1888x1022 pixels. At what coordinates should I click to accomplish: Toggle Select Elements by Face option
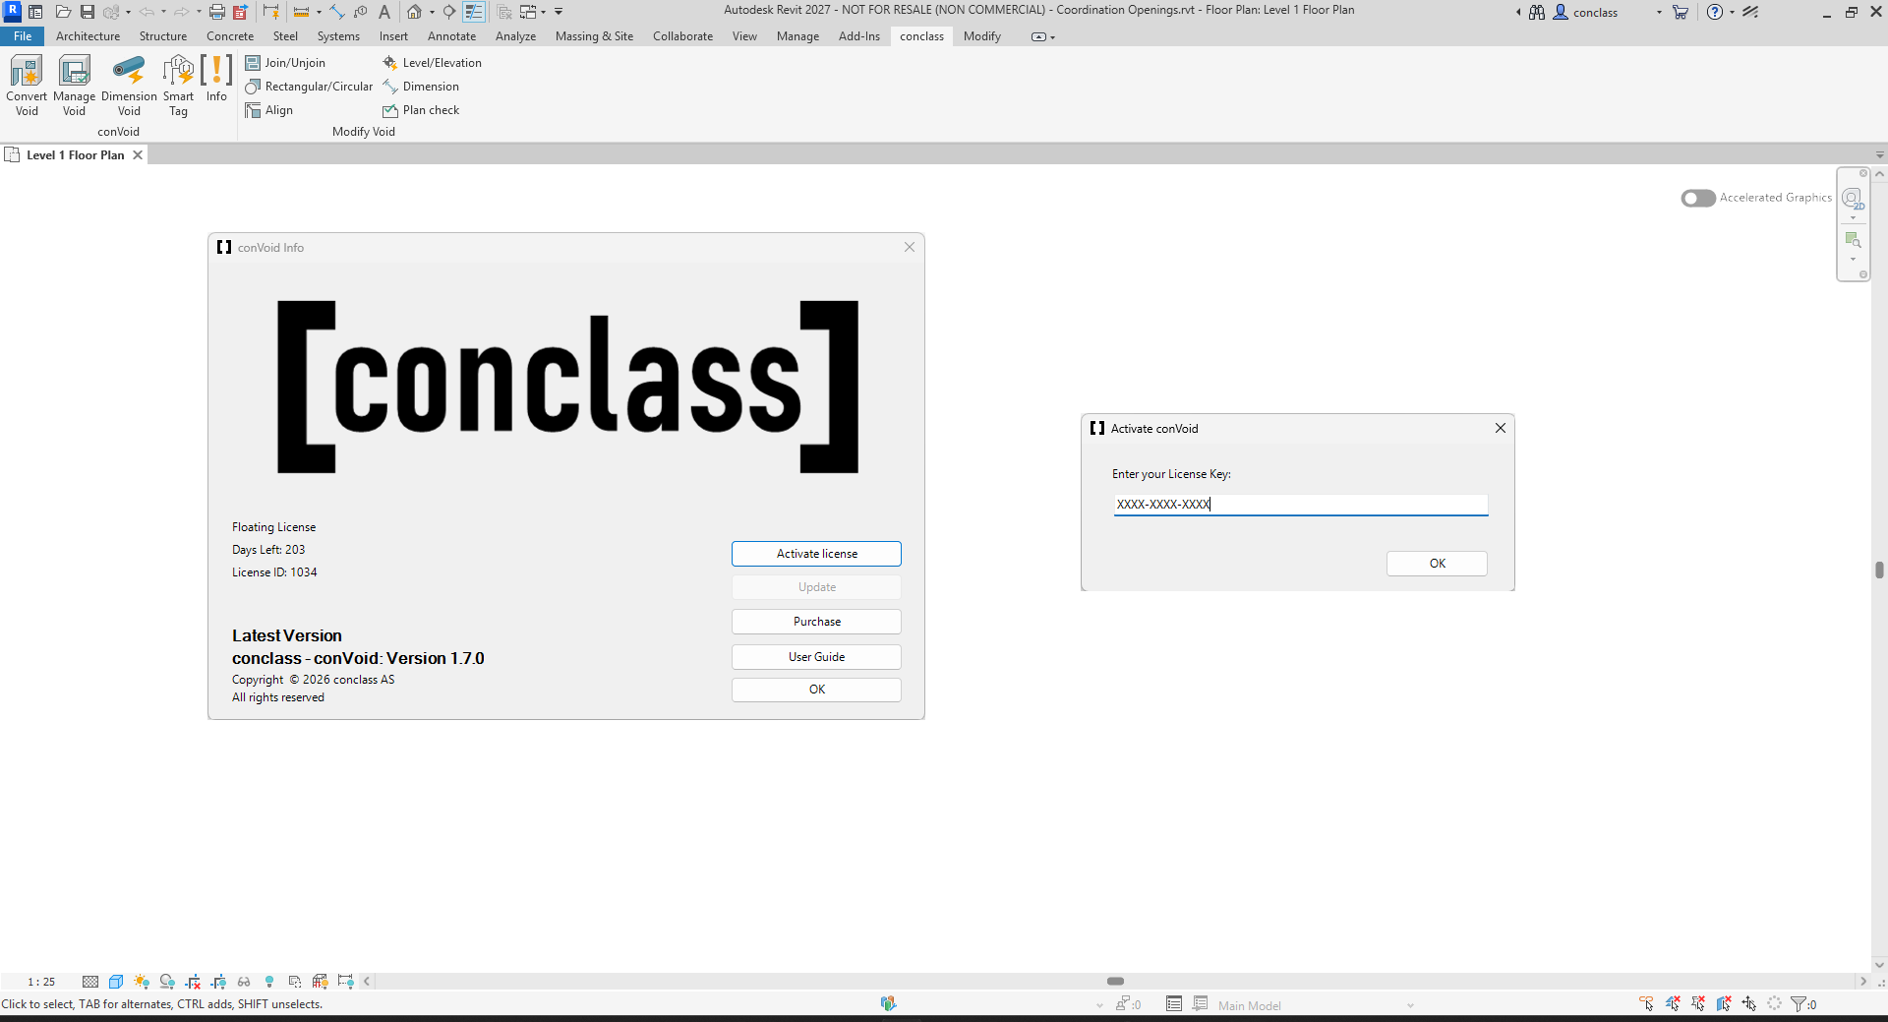[1724, 1004]
